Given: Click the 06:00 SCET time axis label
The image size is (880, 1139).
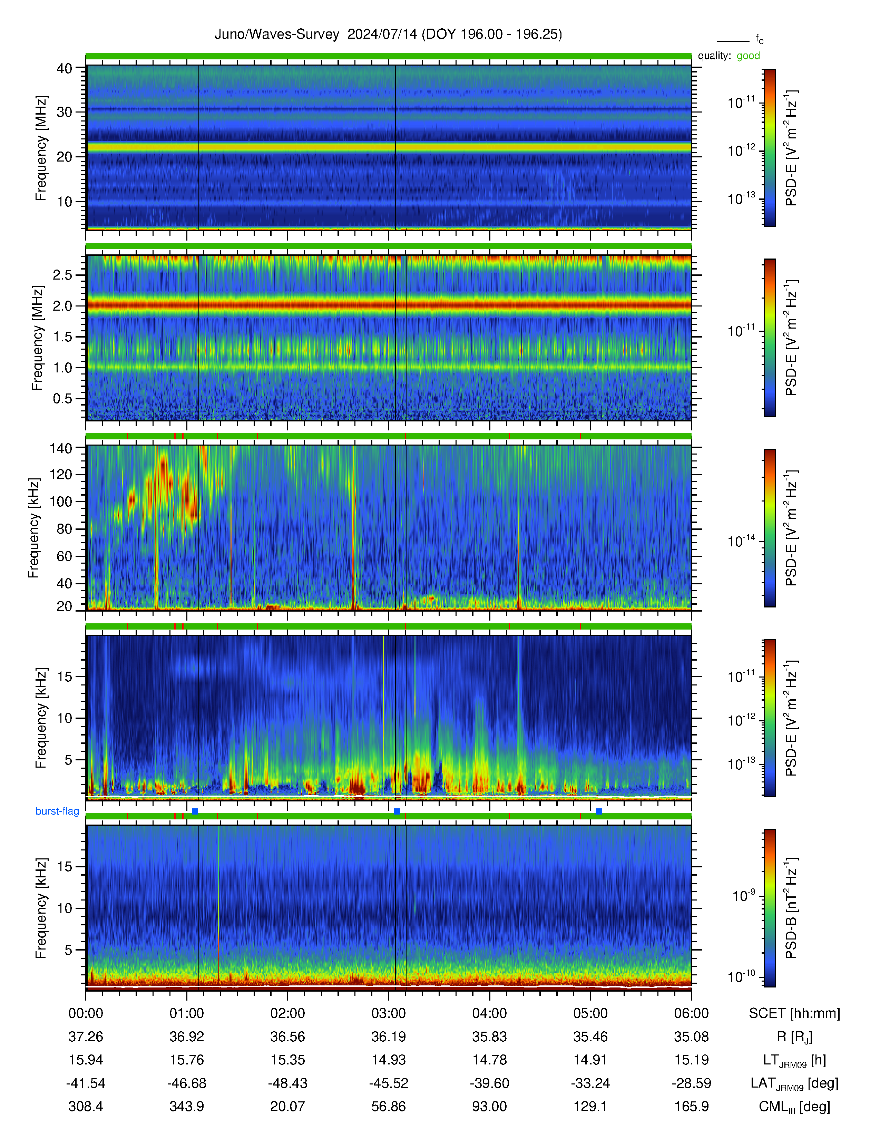Looking at the screenshot, I should coord(691,1013).
